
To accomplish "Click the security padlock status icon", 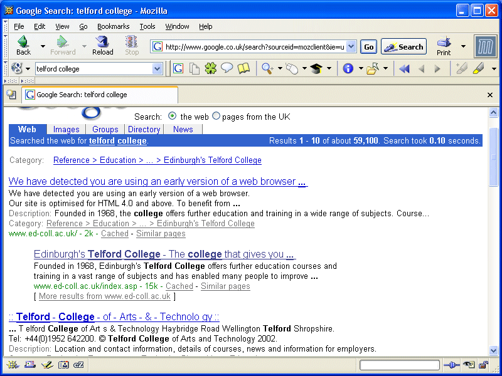I will tap(484, 365).
